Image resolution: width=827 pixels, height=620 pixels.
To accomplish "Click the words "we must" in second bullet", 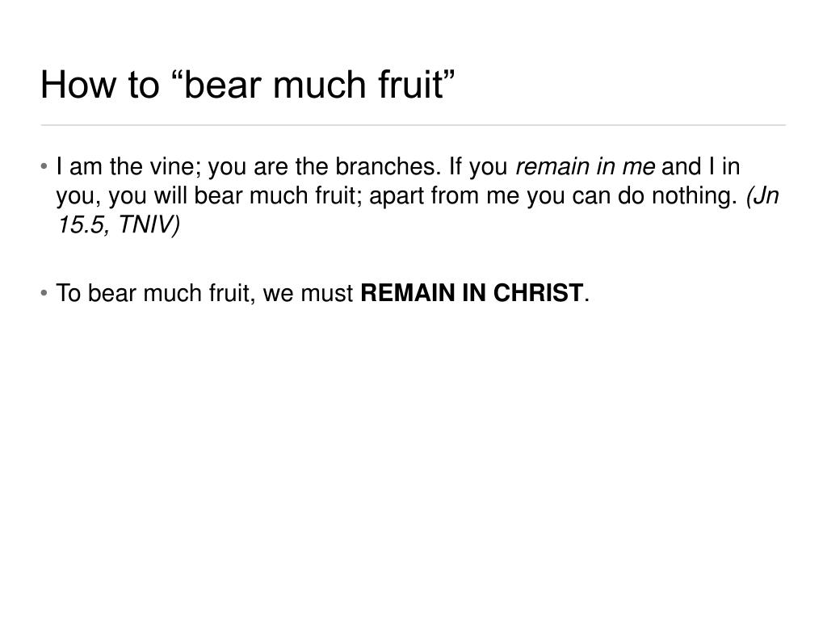I will click(308, 293).
